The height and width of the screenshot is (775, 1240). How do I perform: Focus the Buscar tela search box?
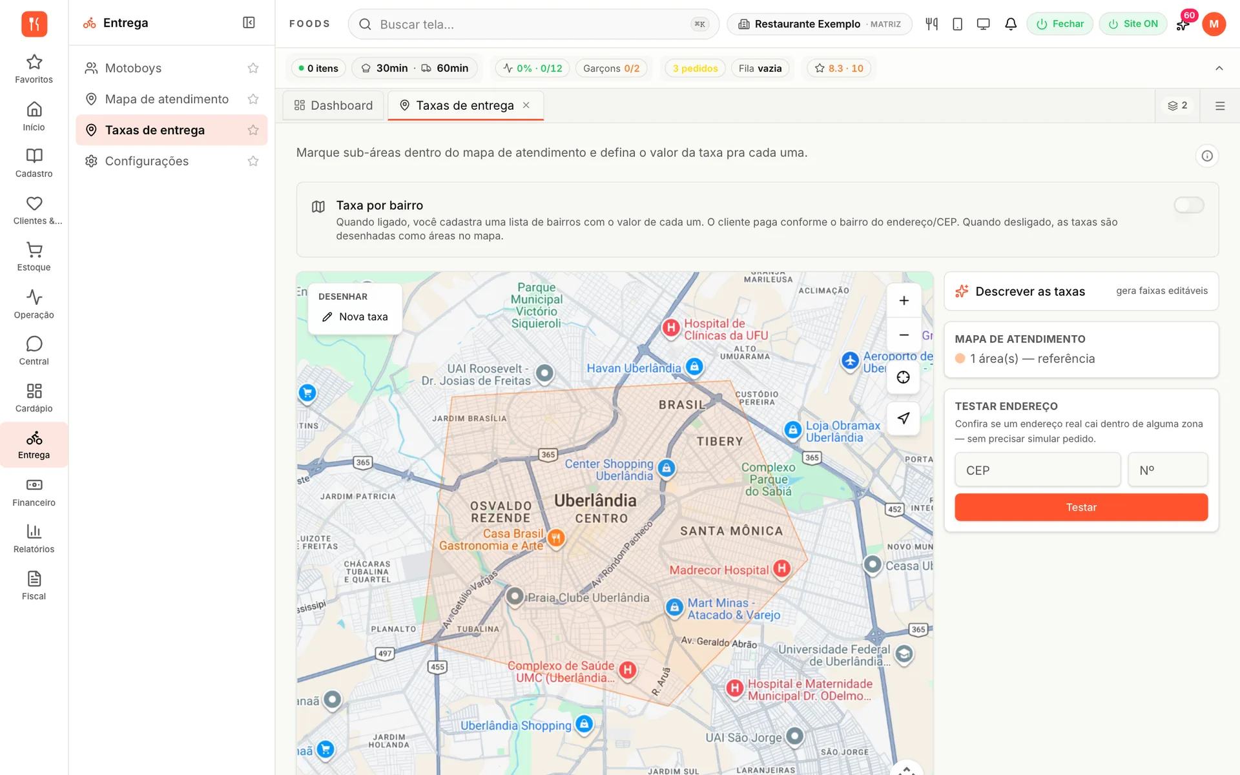tap(533, 24)
